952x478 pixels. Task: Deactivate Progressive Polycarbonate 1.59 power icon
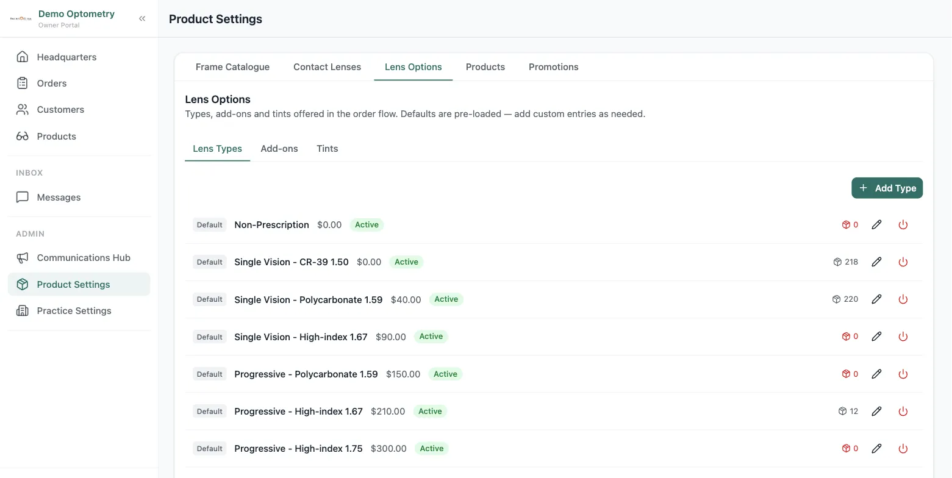click(x=903, y=374)
